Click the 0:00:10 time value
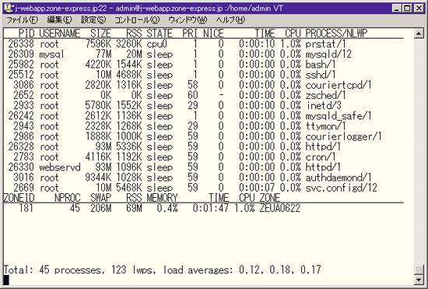 click(x=257, y=44)
